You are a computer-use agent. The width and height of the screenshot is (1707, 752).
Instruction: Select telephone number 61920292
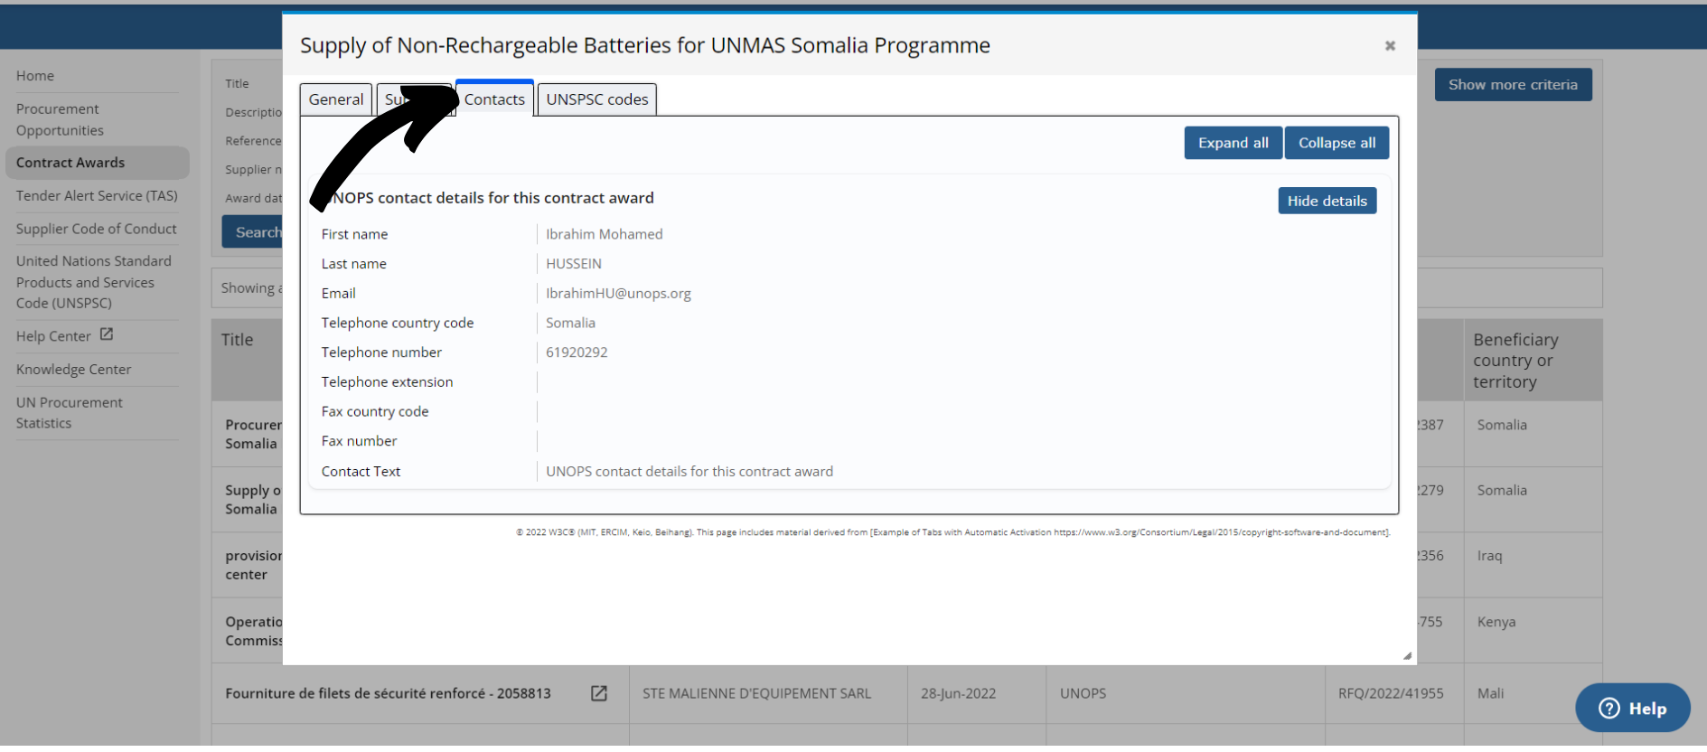[577, 352]
